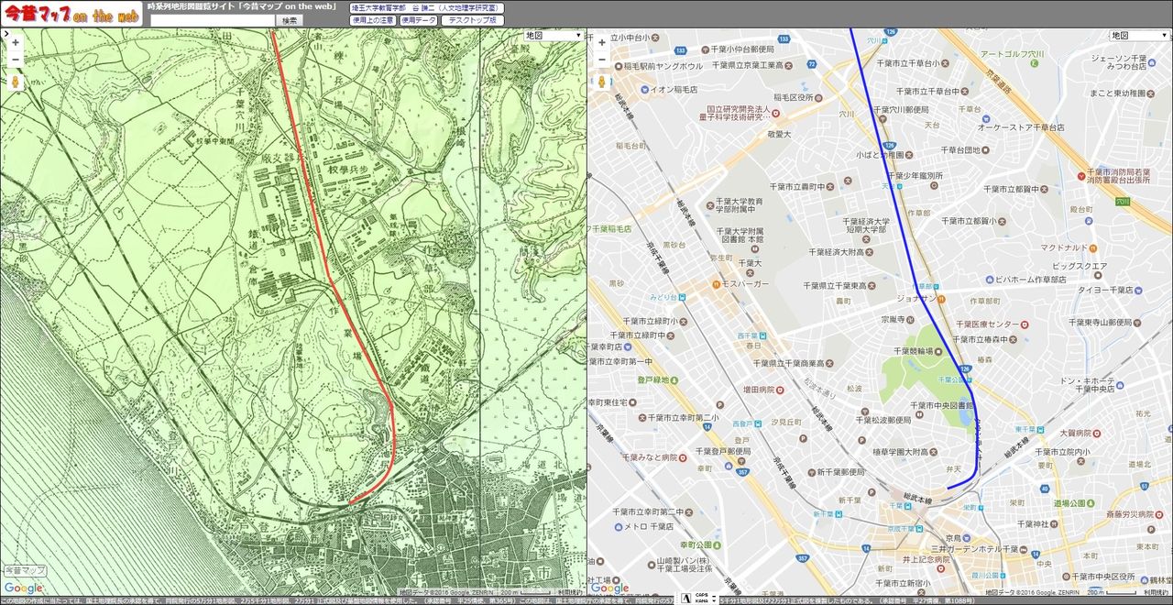
Task: Open the 地図 dropdown on the left map
Action: (x=554, y=36)
